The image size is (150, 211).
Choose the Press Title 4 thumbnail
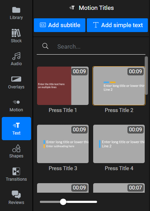coord(119,144)
